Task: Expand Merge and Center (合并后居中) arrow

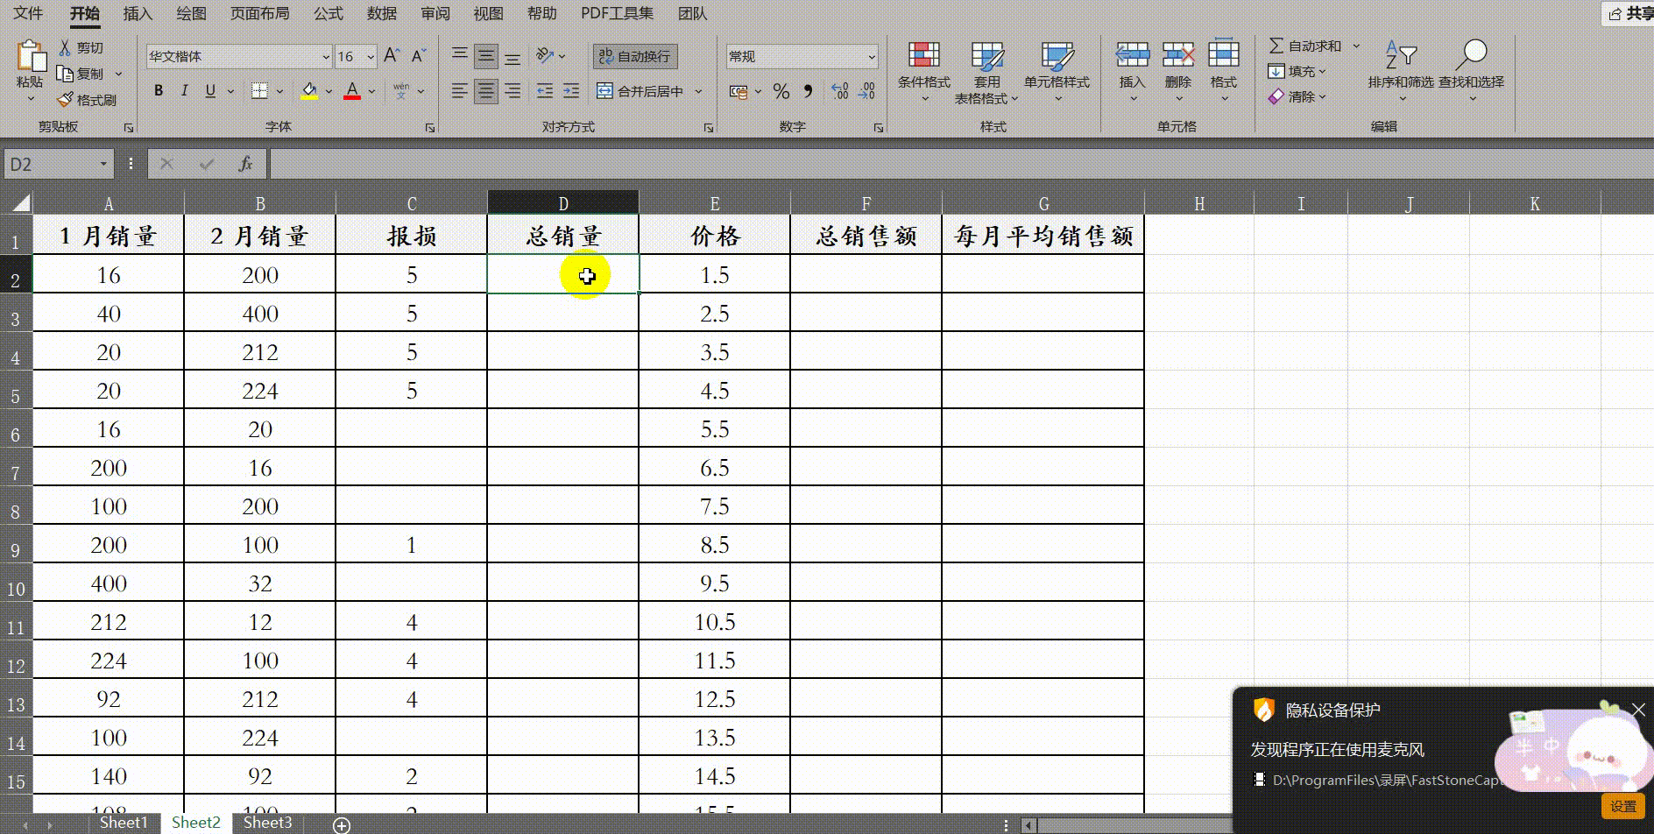Action: 698,91
